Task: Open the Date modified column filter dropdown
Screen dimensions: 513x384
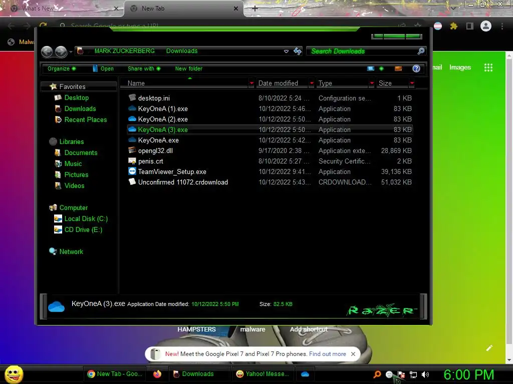Action: [312, 83]
